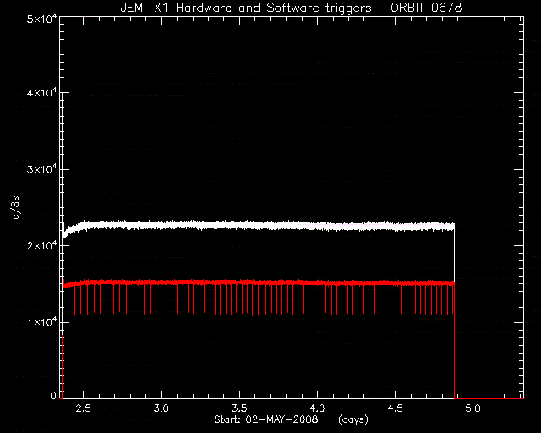The height and width of the screenshot is (433, 541).
Task: Click the Start: 02-MAY-2008 axis caption
Action: [266, 419]
